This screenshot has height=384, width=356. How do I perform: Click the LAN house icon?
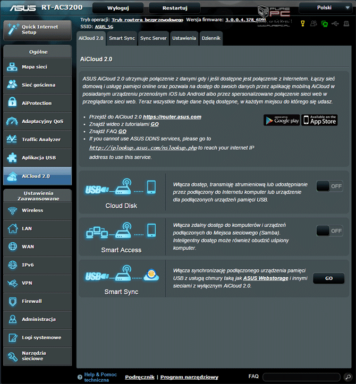click(13, 228)
